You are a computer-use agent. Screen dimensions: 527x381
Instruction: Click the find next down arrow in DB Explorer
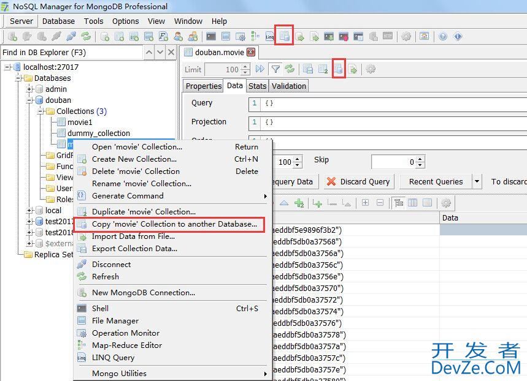160,52
